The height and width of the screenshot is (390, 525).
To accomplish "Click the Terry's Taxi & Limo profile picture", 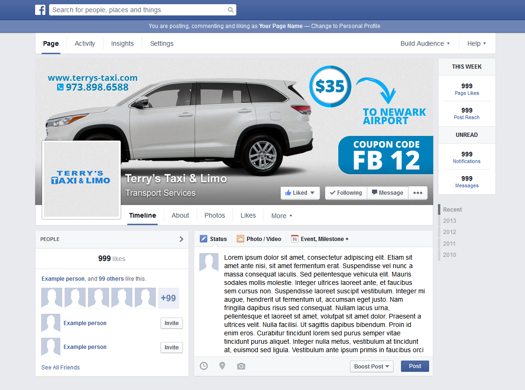I will (81, 180).
